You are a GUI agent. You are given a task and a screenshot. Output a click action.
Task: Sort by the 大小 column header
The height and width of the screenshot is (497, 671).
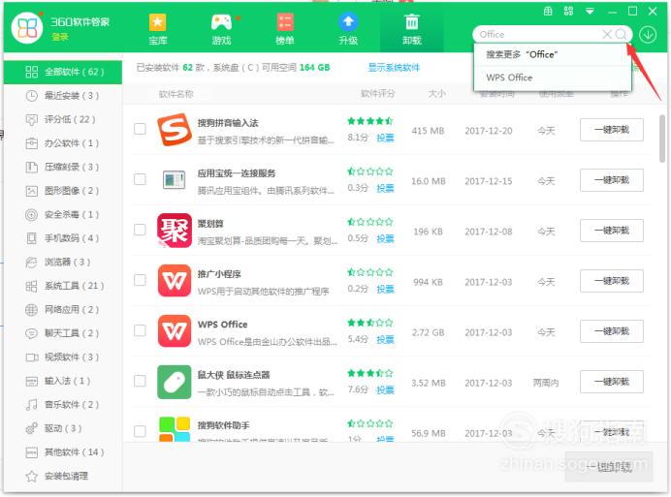(437, 93)
